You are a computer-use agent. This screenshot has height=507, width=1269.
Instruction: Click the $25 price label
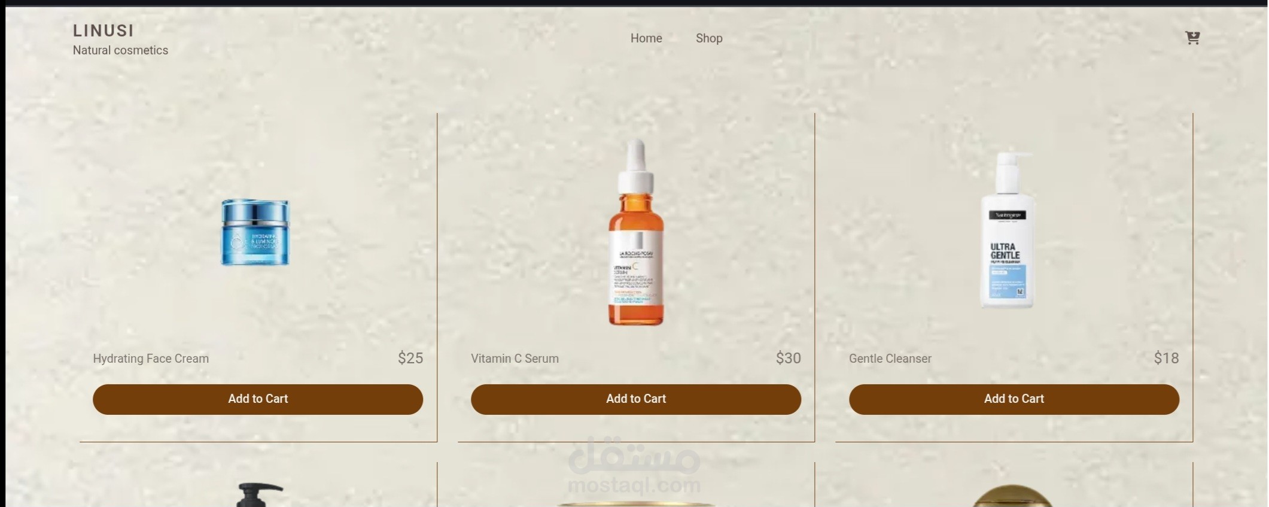[x=410, y=358]
